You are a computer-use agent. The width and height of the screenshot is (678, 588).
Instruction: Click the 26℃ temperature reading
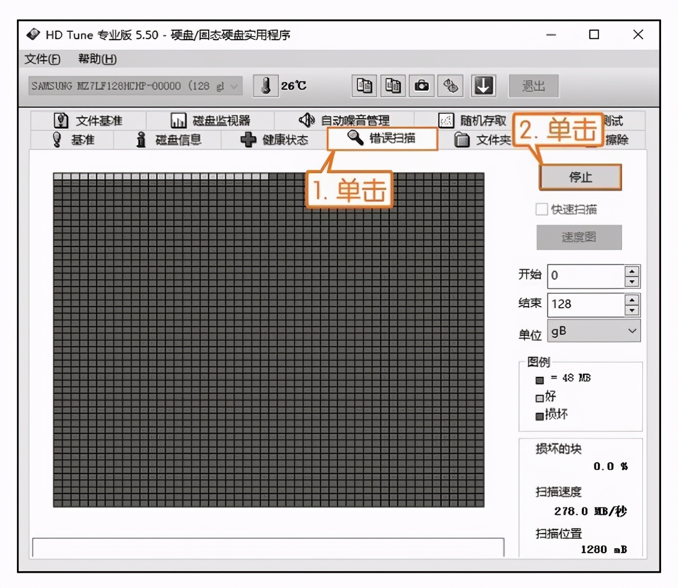coord(294,86)
